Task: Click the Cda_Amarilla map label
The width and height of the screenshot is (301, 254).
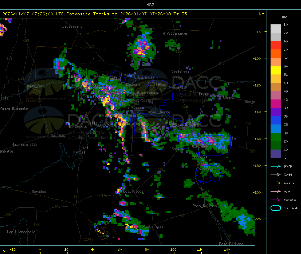Action: click(25, 145)
